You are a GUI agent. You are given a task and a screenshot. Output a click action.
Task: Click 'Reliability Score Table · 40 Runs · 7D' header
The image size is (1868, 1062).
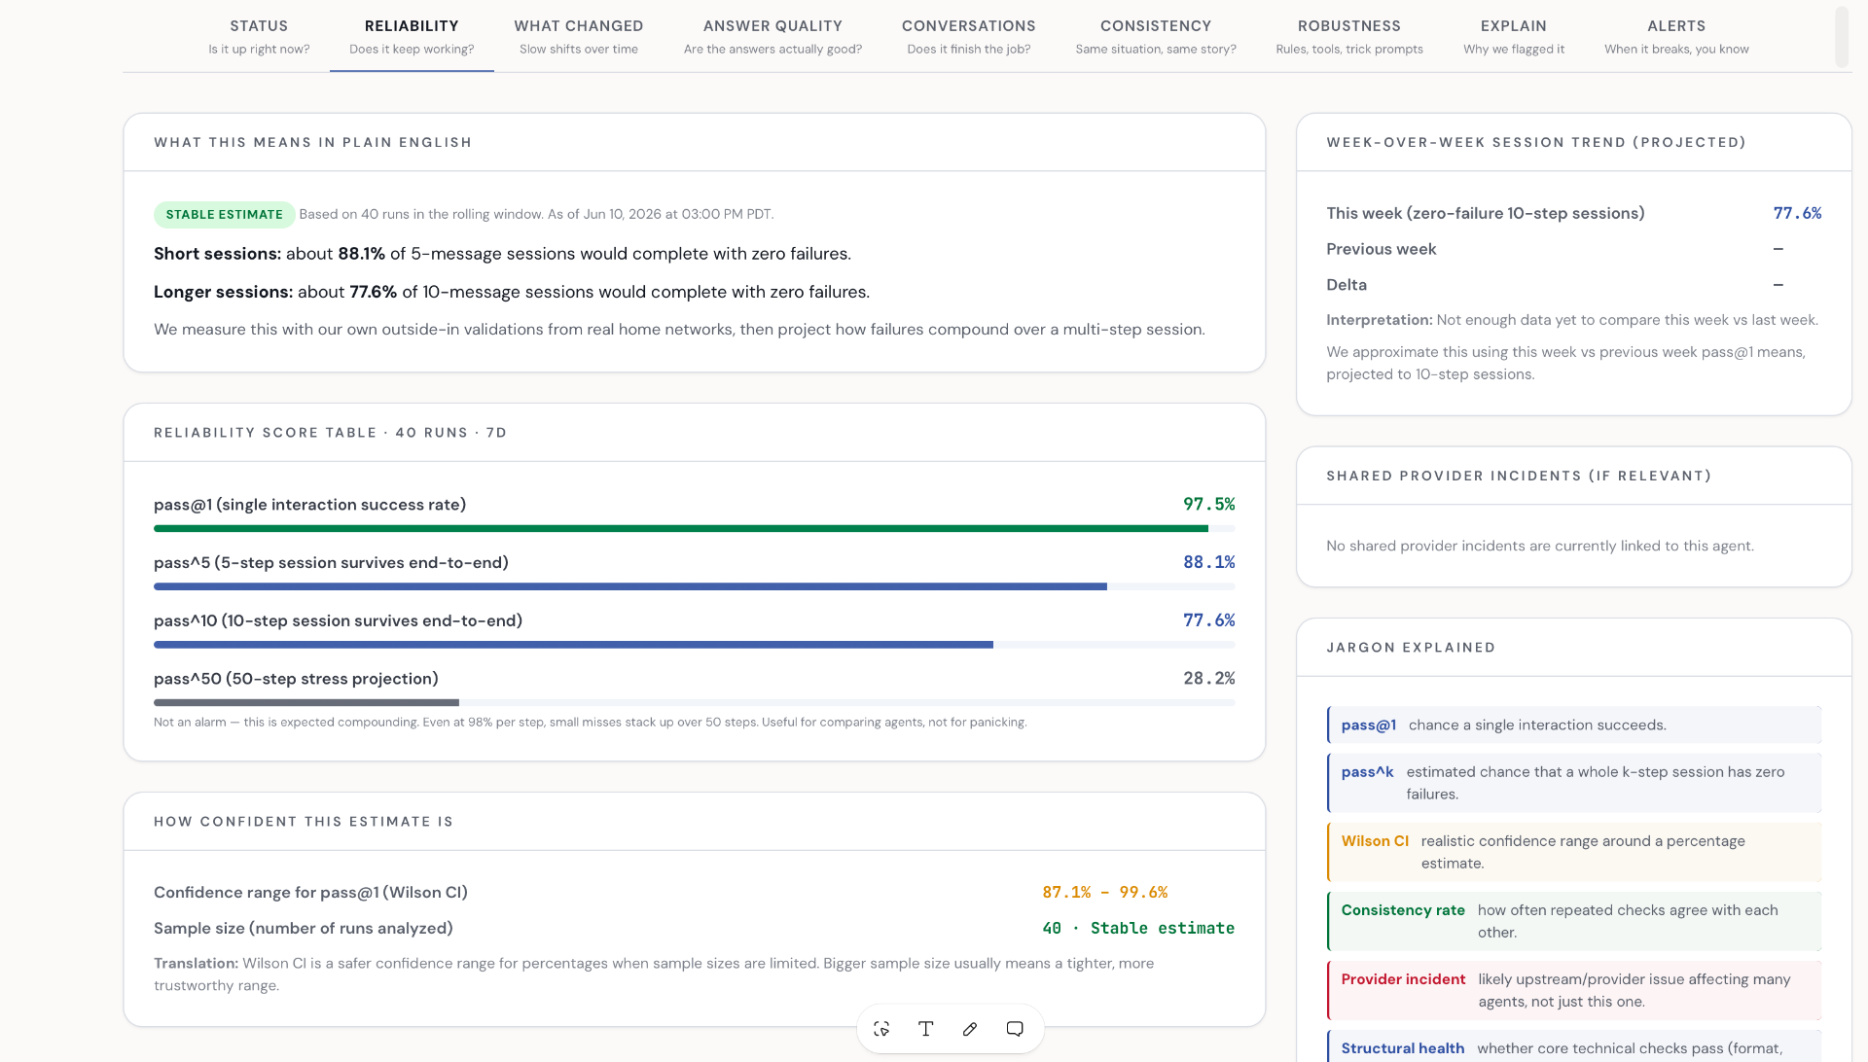click(x=330, y=433)
